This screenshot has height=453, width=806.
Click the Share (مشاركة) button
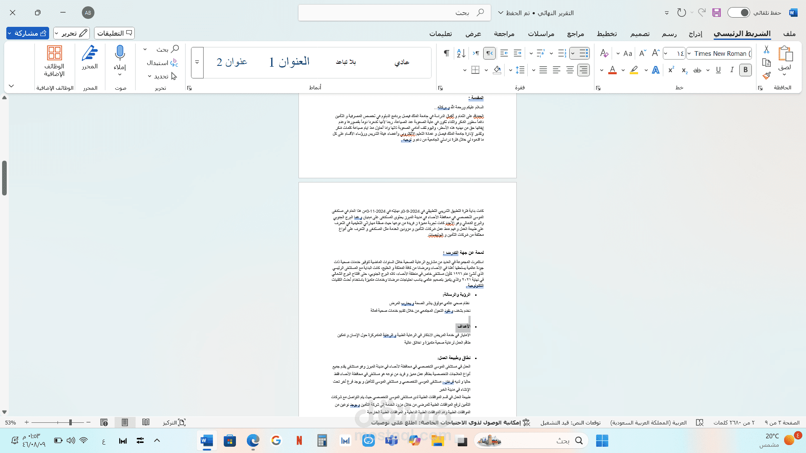tap(28, 33)
